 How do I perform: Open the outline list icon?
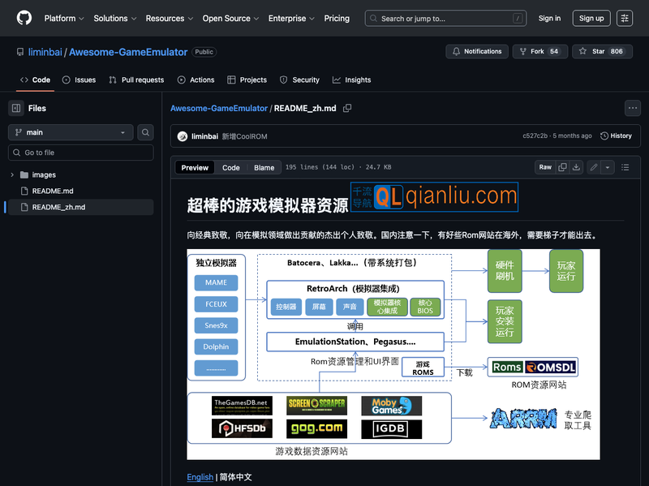(625, 167)
